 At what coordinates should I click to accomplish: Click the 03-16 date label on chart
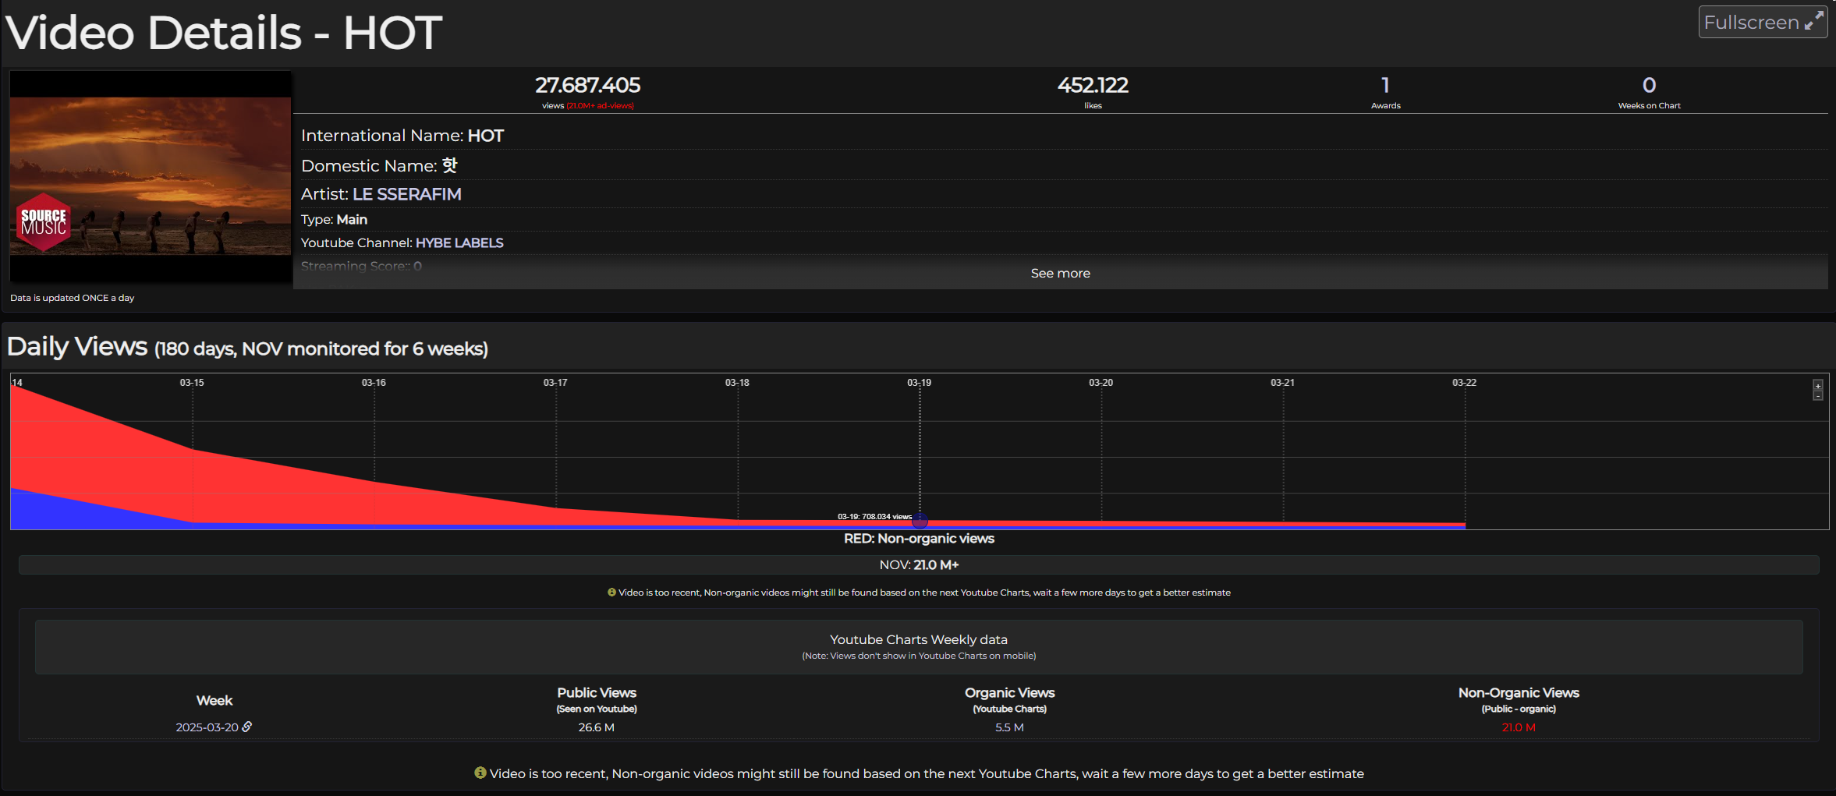click(374, 383)
